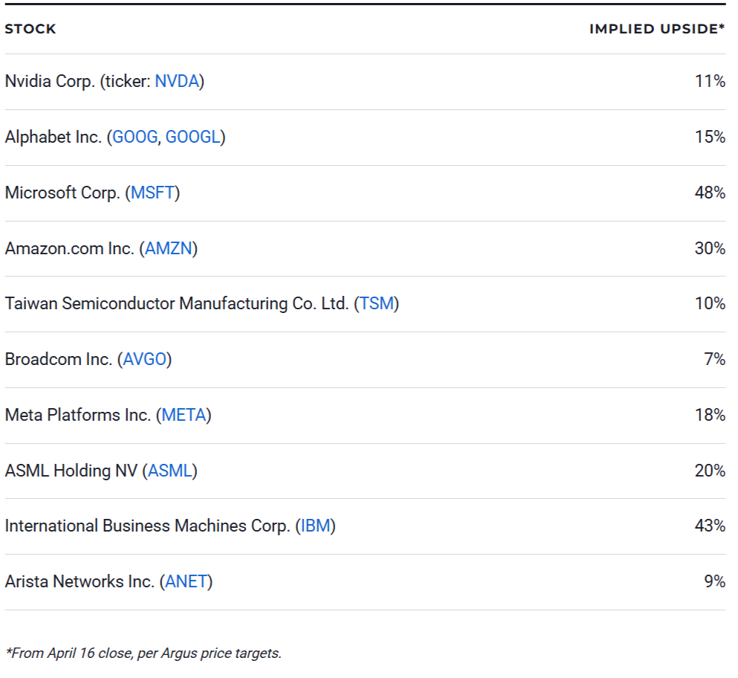Viewport: 738px width, 678px height.
Task: Open the MSFT ticker link
Action: click(x=152, y=193)
